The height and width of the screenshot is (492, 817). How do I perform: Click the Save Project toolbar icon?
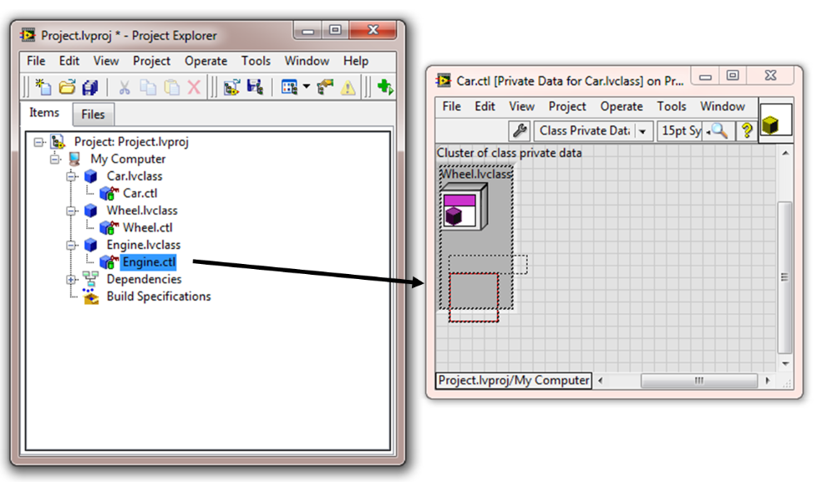coord(255,87)
